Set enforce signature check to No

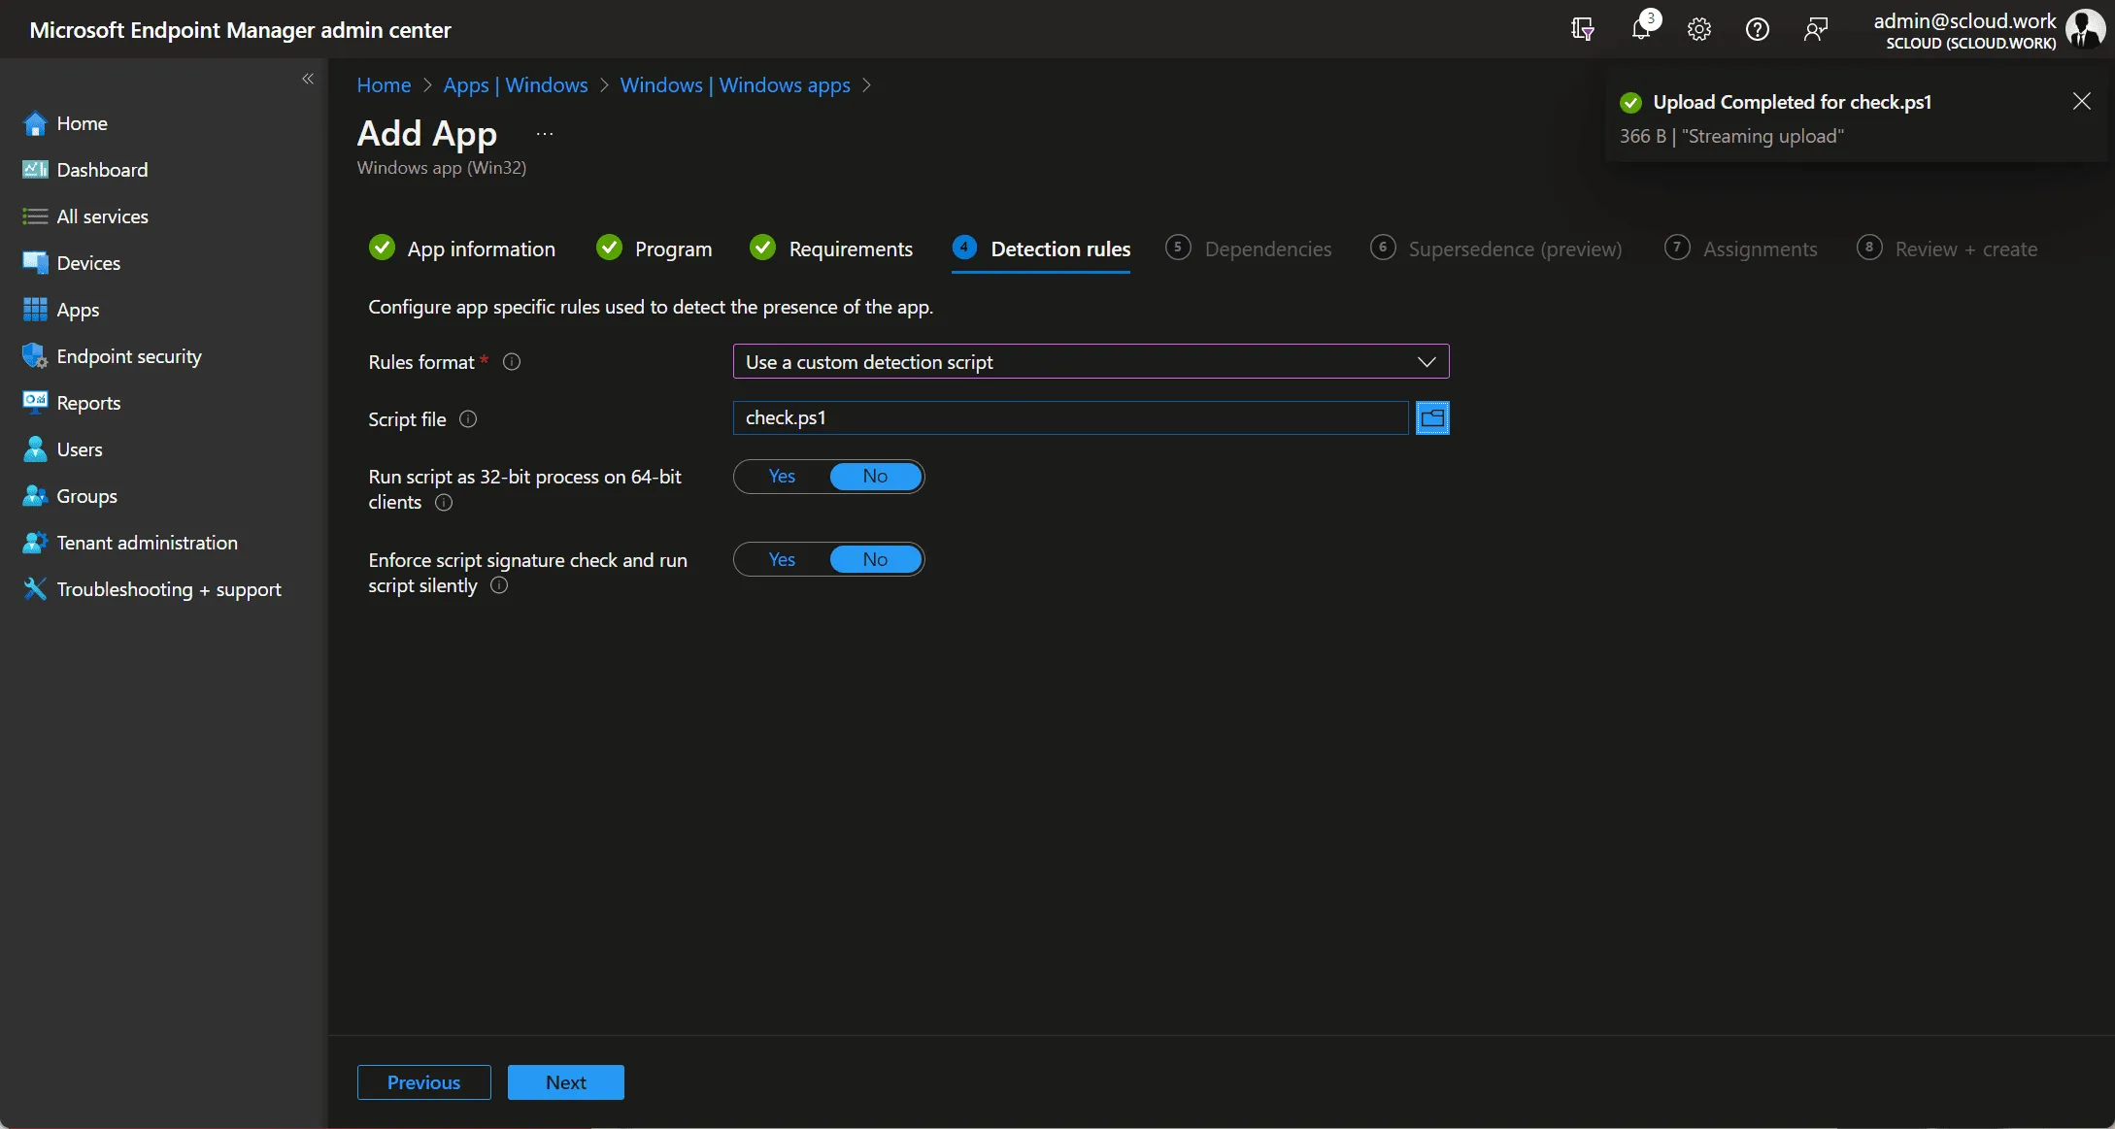(x=875, y=560)
